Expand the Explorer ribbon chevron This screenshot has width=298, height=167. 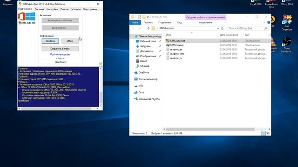[x=264, y=22]
